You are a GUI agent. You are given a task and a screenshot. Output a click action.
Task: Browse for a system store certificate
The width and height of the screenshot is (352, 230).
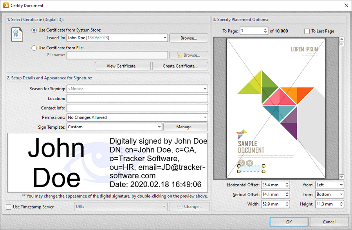coord(188,38)
